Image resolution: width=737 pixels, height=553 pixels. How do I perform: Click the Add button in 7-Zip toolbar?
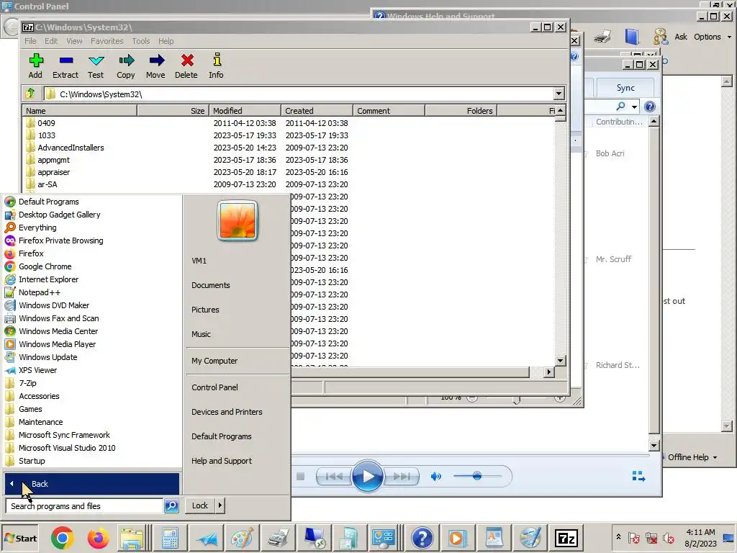tap(35, 66)
